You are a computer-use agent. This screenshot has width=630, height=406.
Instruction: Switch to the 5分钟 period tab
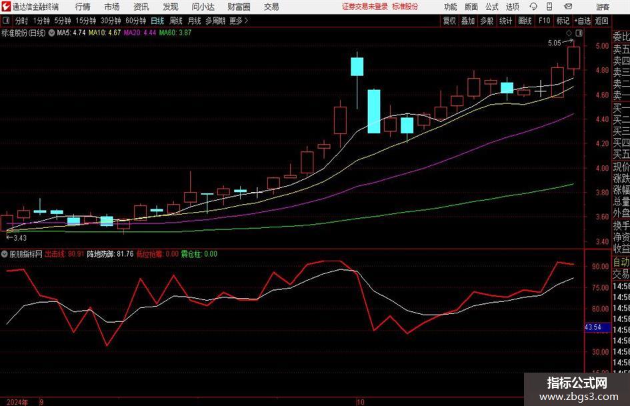tap(62, 21)
